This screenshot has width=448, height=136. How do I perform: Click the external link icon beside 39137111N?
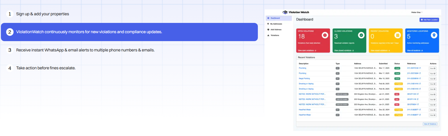click(x=417, y=99)
